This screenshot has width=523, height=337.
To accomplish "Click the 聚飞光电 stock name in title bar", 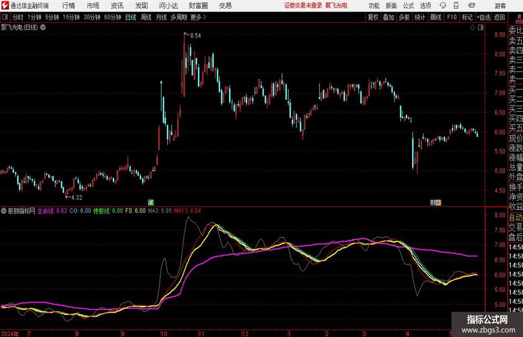I will click(336, 6).
